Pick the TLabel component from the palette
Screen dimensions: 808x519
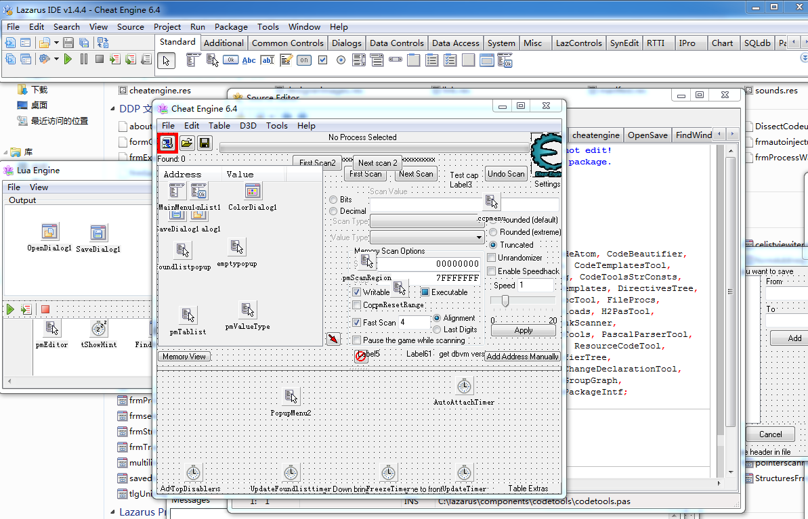pos(249,60)
